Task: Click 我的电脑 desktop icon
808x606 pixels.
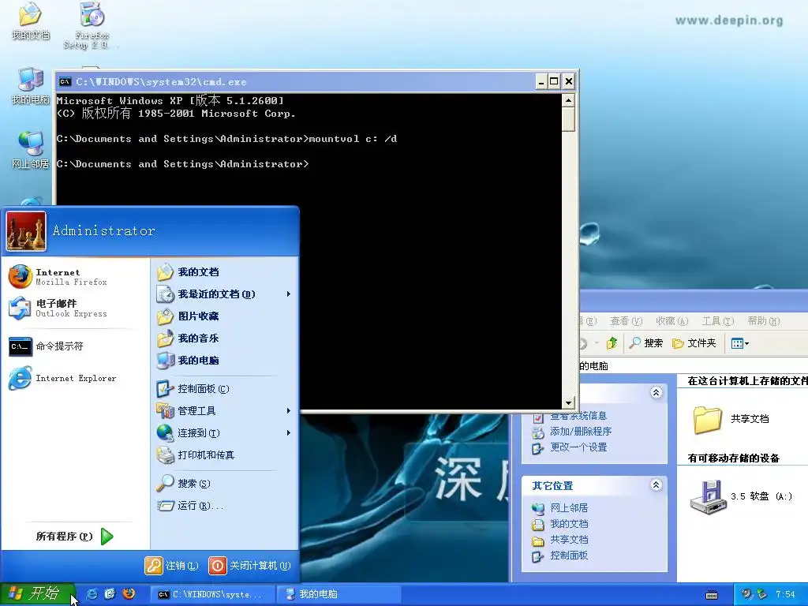Action: [x=31, y=85]
